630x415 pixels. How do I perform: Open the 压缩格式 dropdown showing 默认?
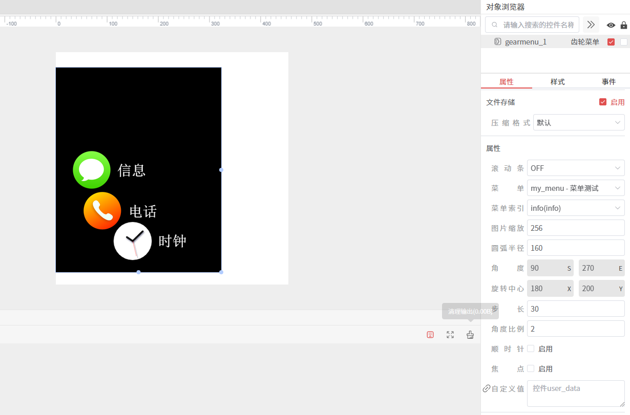(579, 122)
